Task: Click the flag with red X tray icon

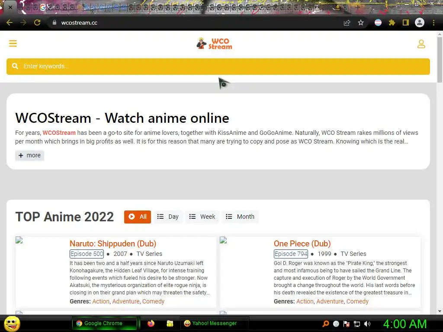Action: click(347, 324)
